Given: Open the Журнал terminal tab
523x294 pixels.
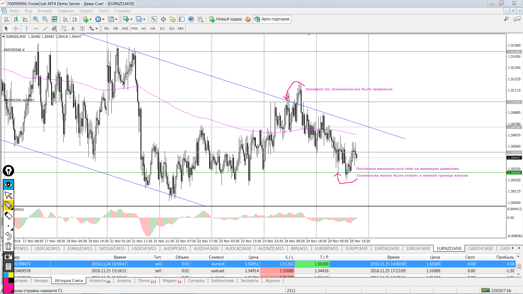Looking at the screenshot, I should (x=272, y=281).
